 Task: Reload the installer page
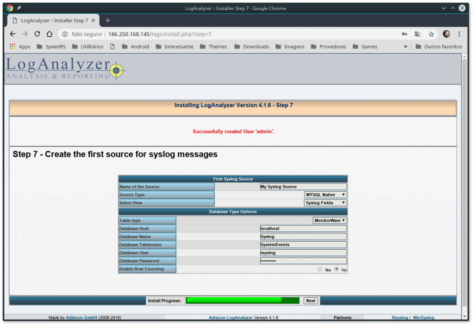pyautogui.click(x=37, y=34)
